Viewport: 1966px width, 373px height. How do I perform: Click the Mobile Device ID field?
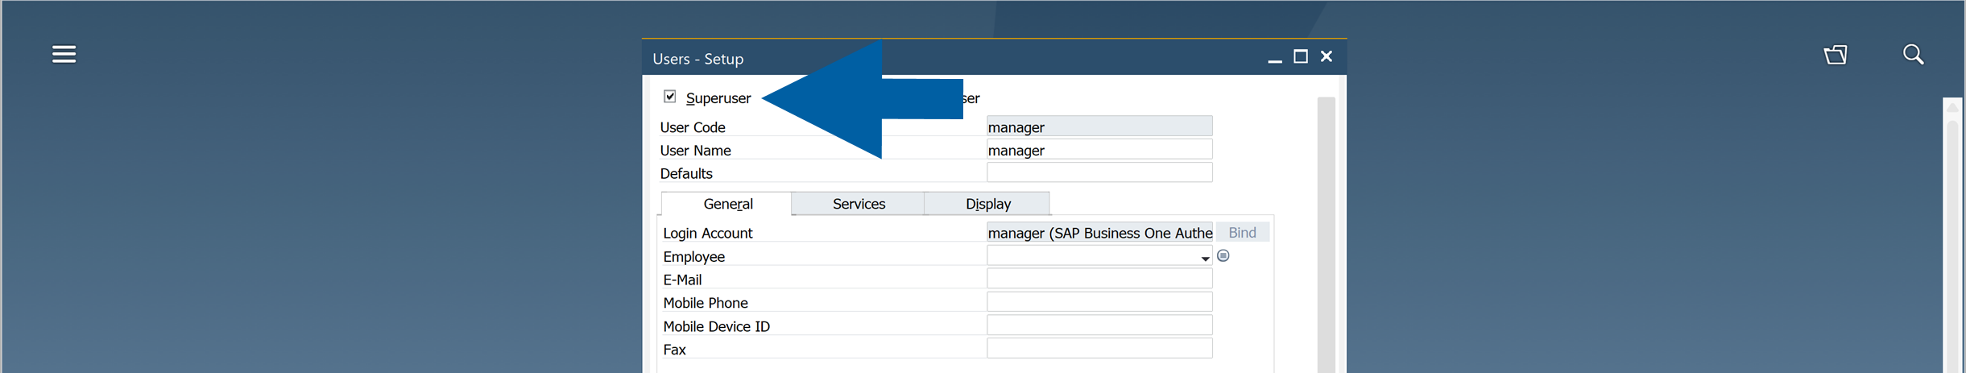tap(1099, 325)
